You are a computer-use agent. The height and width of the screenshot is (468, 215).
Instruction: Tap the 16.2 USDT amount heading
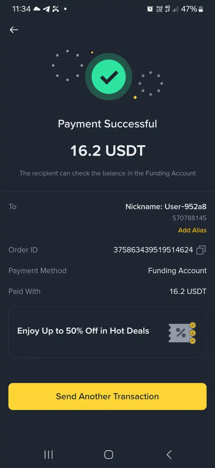(x=107, y=151)
